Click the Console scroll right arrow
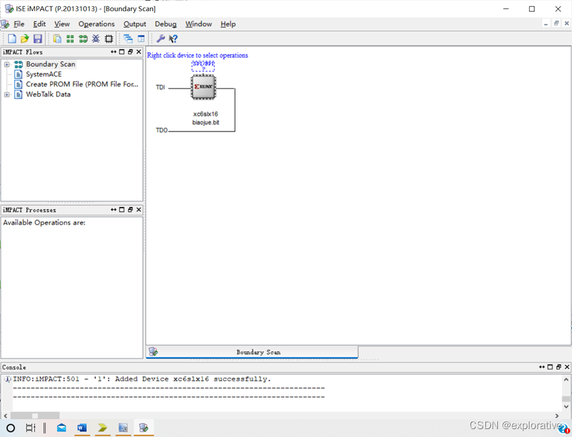Screen dimensions: 572x437 click(x=557, y=415)
